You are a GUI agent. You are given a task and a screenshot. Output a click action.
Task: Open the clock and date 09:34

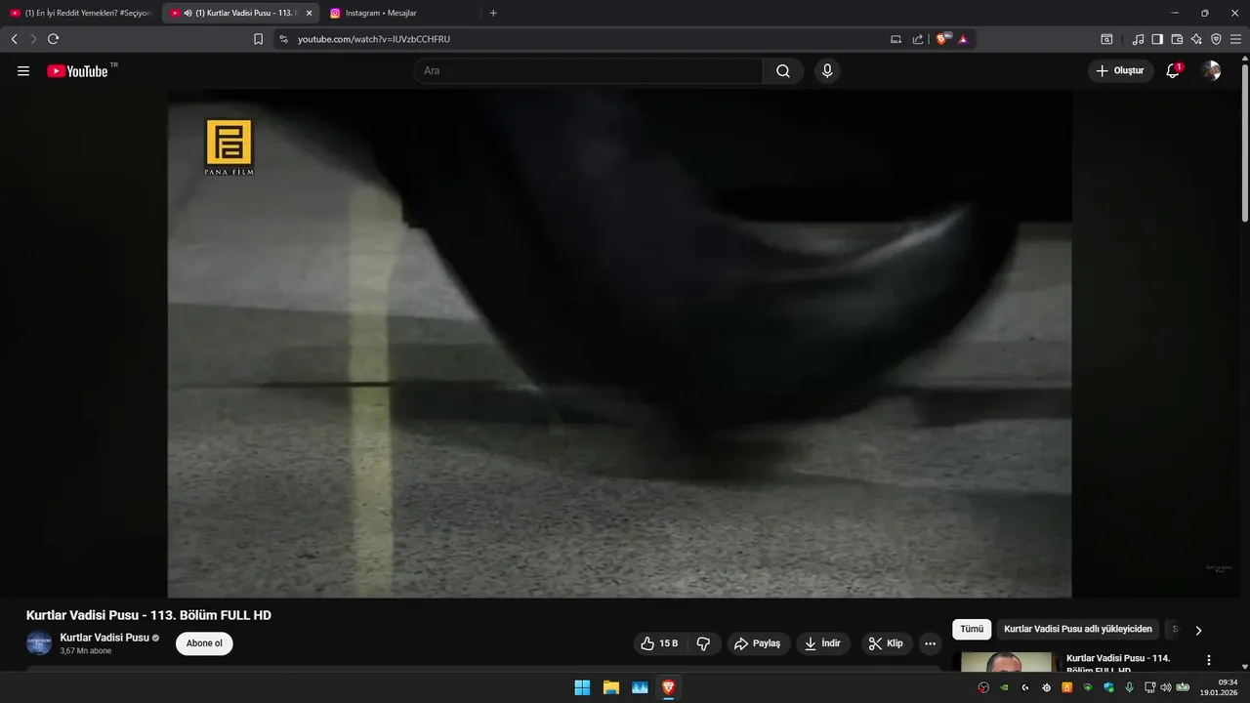pyautogui.click(x=1221, y=687)
